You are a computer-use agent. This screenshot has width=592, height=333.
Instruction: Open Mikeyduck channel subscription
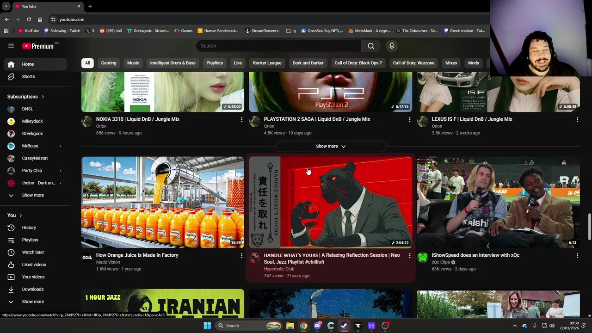(33, 121)
